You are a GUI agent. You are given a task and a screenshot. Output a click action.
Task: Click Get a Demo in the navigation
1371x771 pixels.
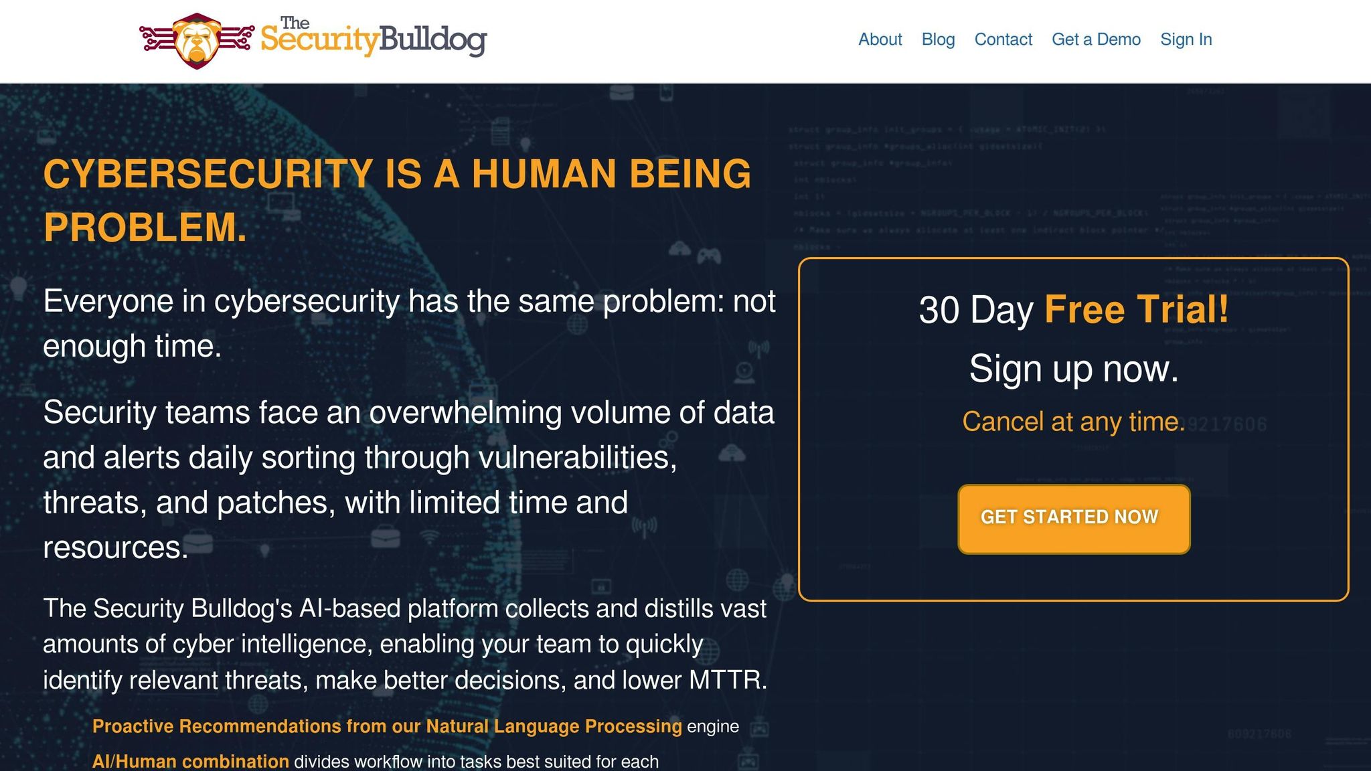click(x=1097, y=39)
